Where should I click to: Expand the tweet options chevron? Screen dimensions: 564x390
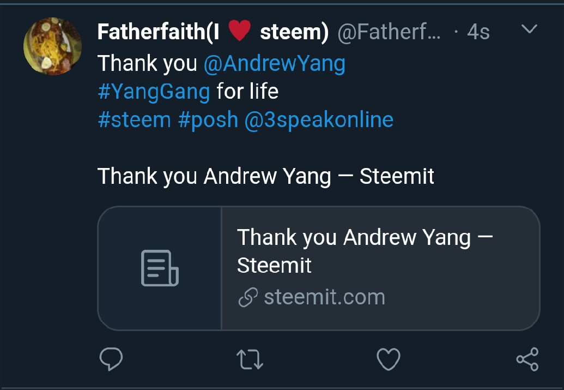[529, 29]
